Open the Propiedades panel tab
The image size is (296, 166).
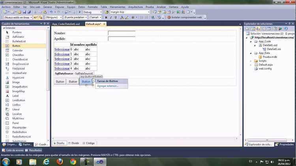click(285, 144)
